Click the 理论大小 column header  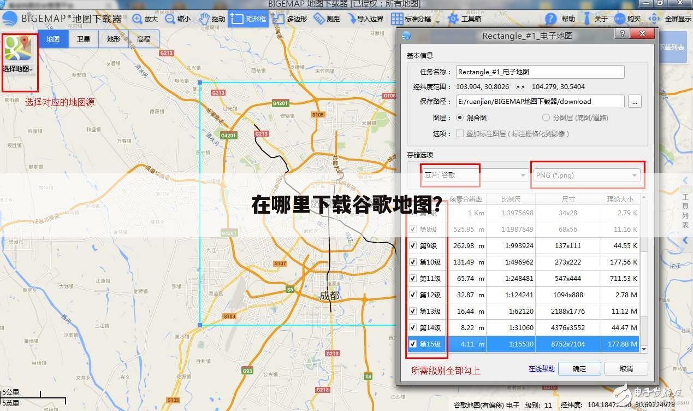click(620, 199)
